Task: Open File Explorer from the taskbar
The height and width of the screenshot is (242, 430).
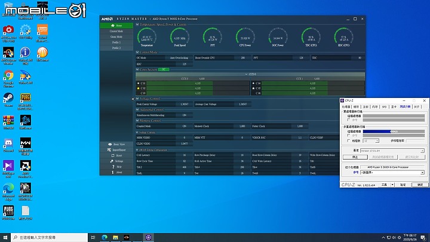Action: (115, 237)
